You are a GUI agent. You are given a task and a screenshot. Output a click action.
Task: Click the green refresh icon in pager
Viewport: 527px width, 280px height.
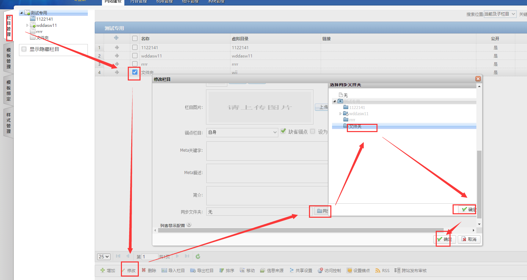198,256
